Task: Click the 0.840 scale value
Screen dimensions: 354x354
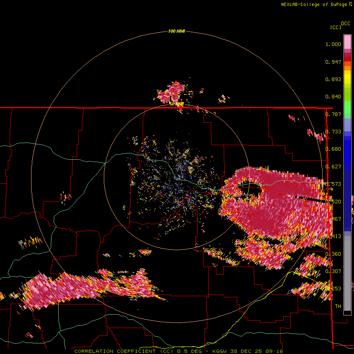Action: tap(333, 97)
